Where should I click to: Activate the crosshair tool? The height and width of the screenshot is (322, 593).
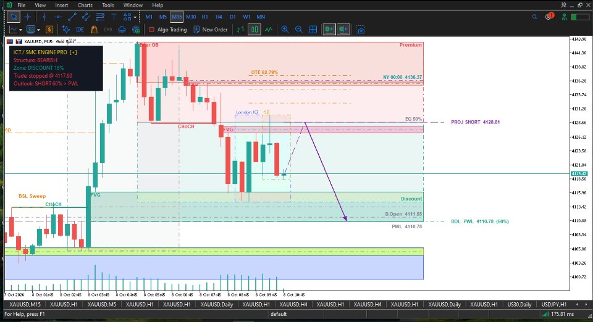(28, 17)
